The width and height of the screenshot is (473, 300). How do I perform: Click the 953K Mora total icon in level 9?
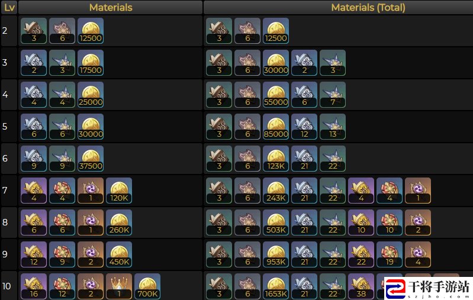[276, 254]
